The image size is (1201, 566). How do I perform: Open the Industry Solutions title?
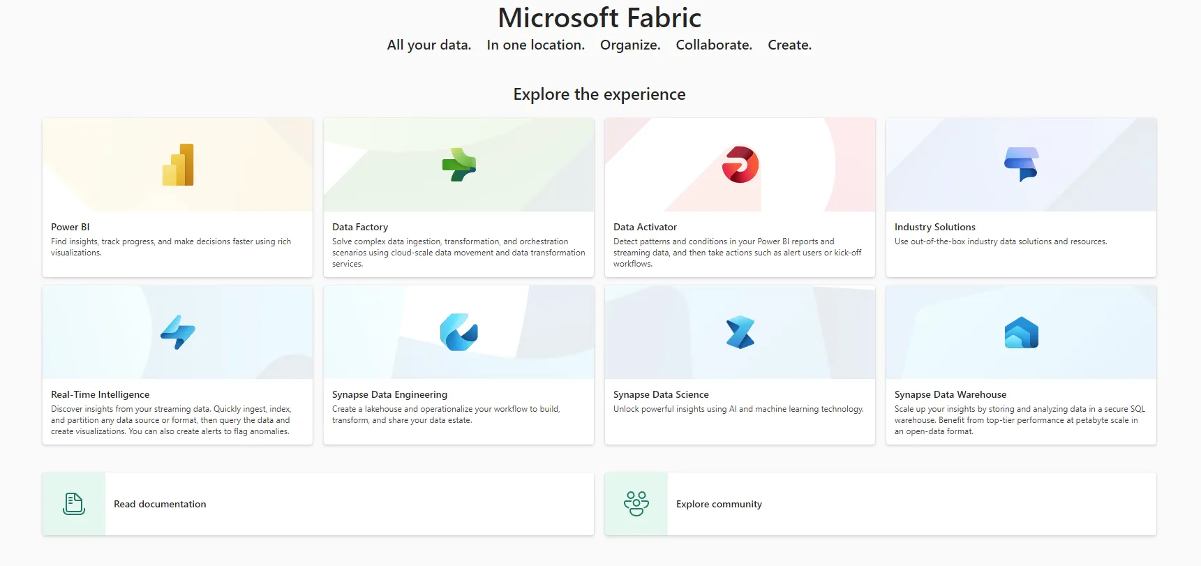(935, 227)
